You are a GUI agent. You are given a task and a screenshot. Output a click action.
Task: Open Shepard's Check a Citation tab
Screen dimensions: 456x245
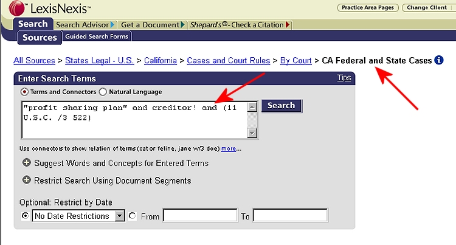click(240, 25)
